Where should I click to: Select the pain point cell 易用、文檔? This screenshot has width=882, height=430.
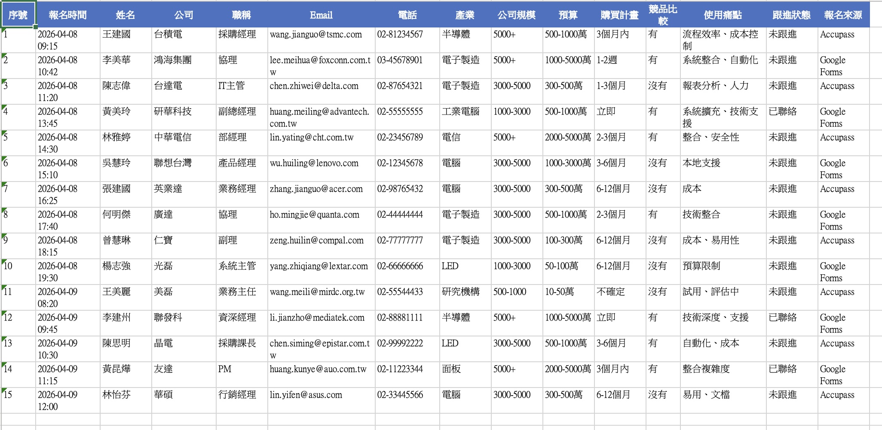723,401
